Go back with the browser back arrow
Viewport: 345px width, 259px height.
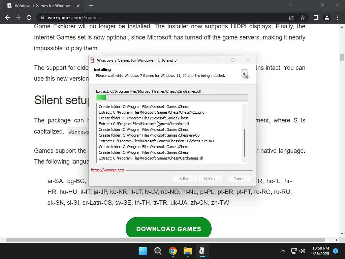coord(7,18)
